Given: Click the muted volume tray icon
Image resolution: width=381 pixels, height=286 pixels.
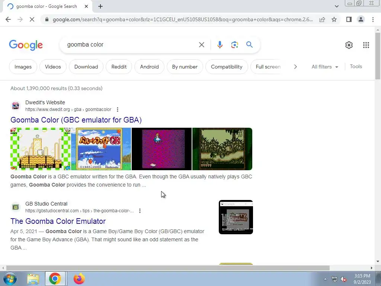Looking at the screenshot, I should tap(343, 279).
